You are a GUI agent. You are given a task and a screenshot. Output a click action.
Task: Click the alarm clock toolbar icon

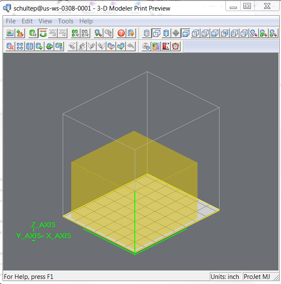coord(175,46)
